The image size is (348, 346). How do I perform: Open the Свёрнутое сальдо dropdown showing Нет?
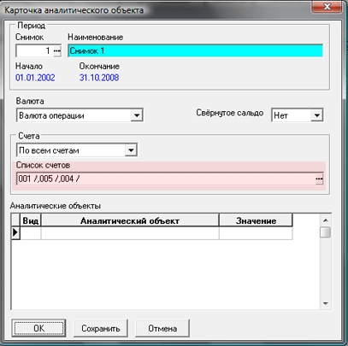pyautogui.click(x=317, y=115)
